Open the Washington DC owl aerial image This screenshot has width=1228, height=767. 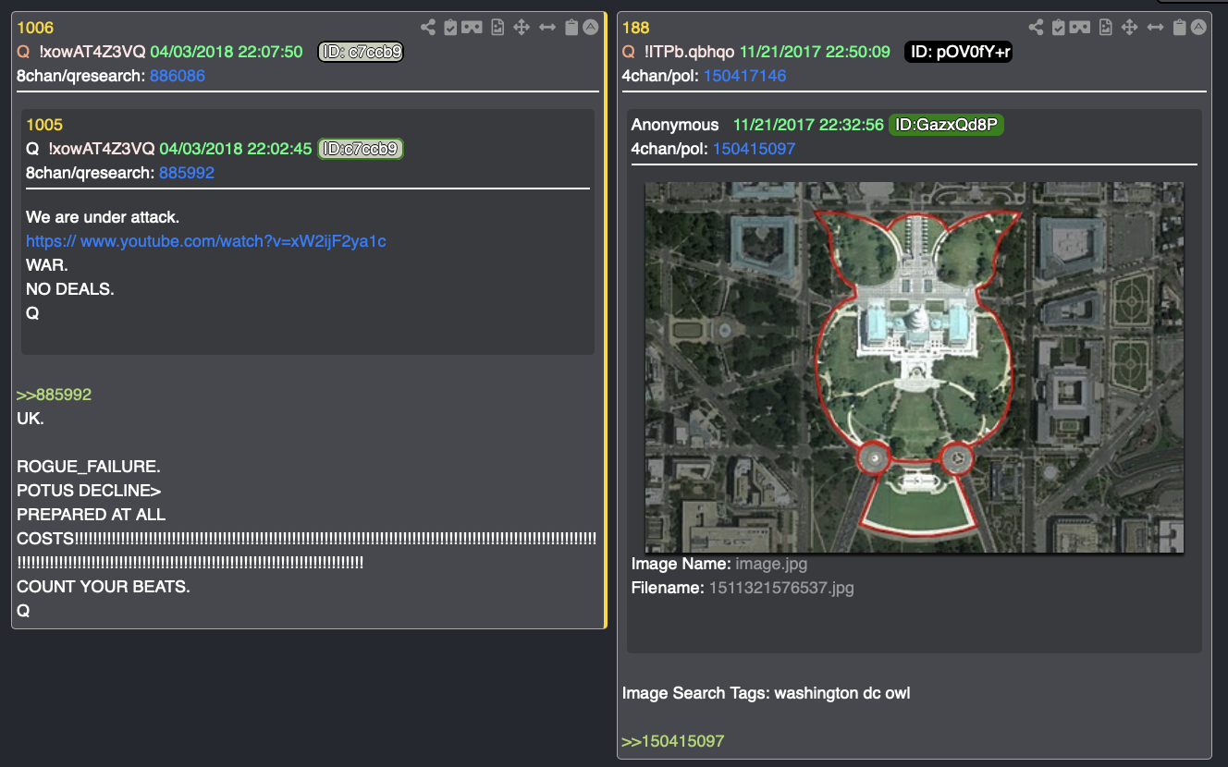(914, 367)
